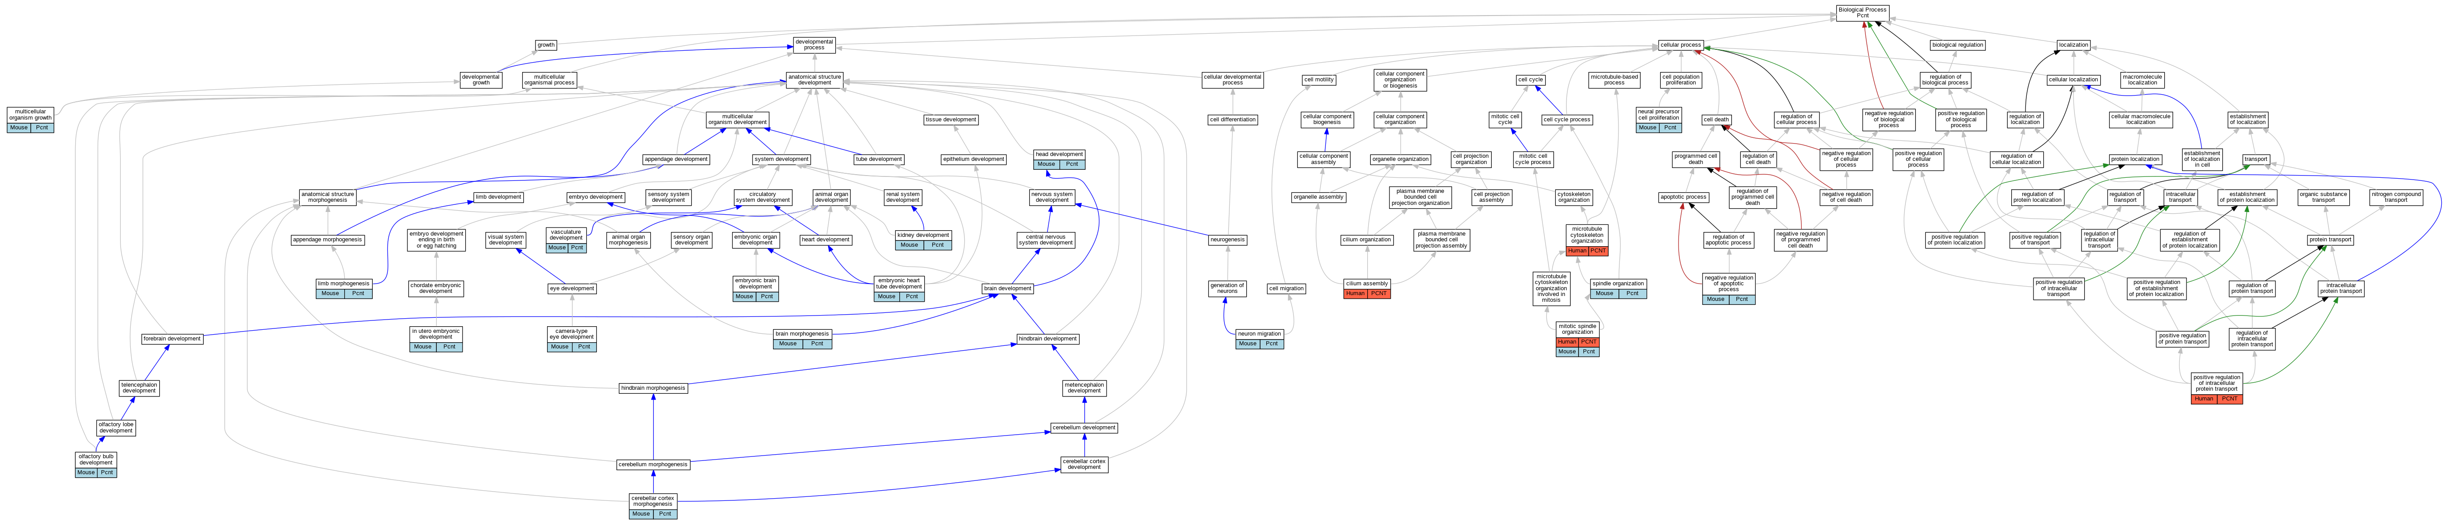Click the tissue development node
This screenshot has height=524, width=2444.
pyautogui.click(x=950, y=120)
